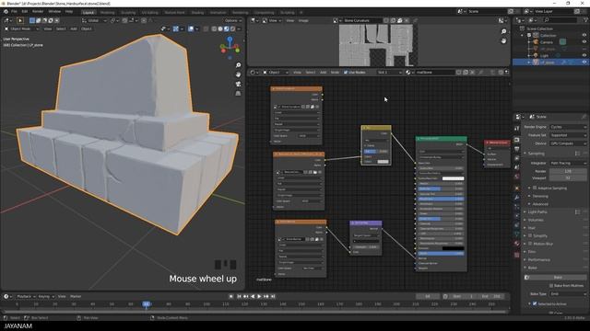Toggle Use Nodes checkbox in the node editor header

[346, 73]
